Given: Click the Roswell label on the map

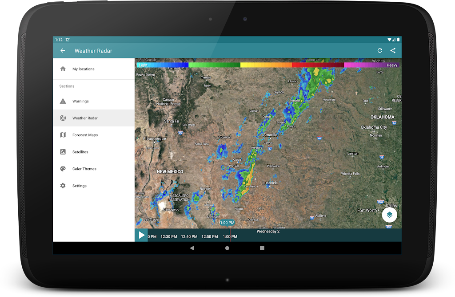Looking at the screenshot, I should coord(205,188).
